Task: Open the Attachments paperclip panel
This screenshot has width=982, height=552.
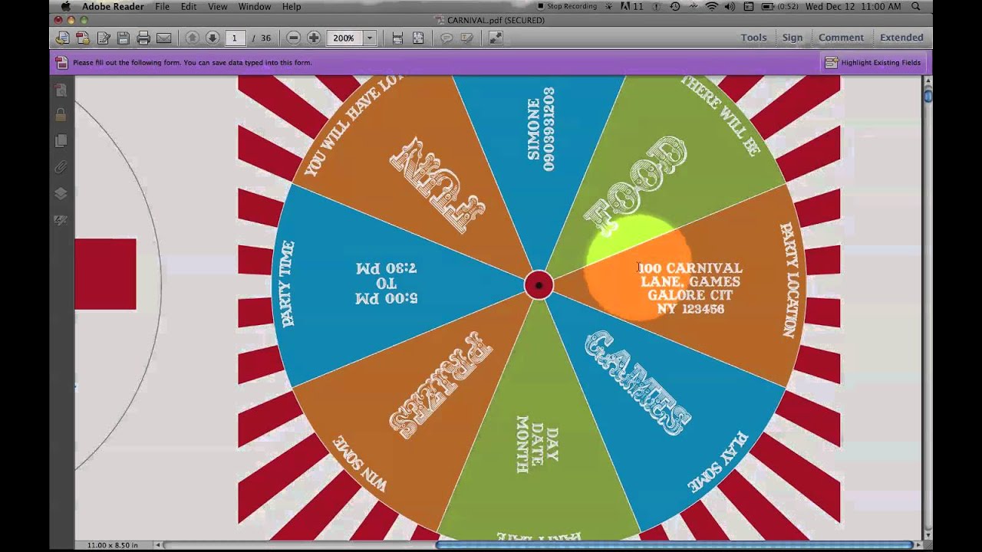Action: point(61,167)
